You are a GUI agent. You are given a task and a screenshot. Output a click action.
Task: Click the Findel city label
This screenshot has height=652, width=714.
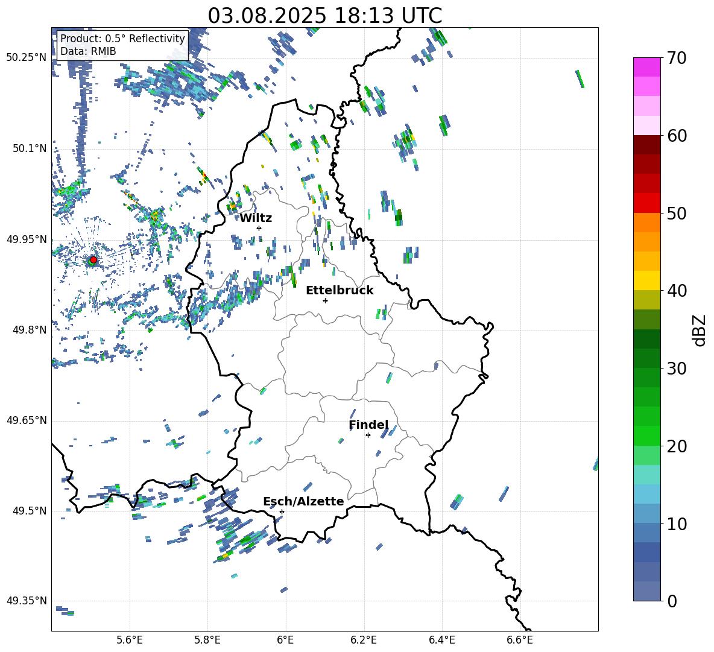[x=368, y=425]
